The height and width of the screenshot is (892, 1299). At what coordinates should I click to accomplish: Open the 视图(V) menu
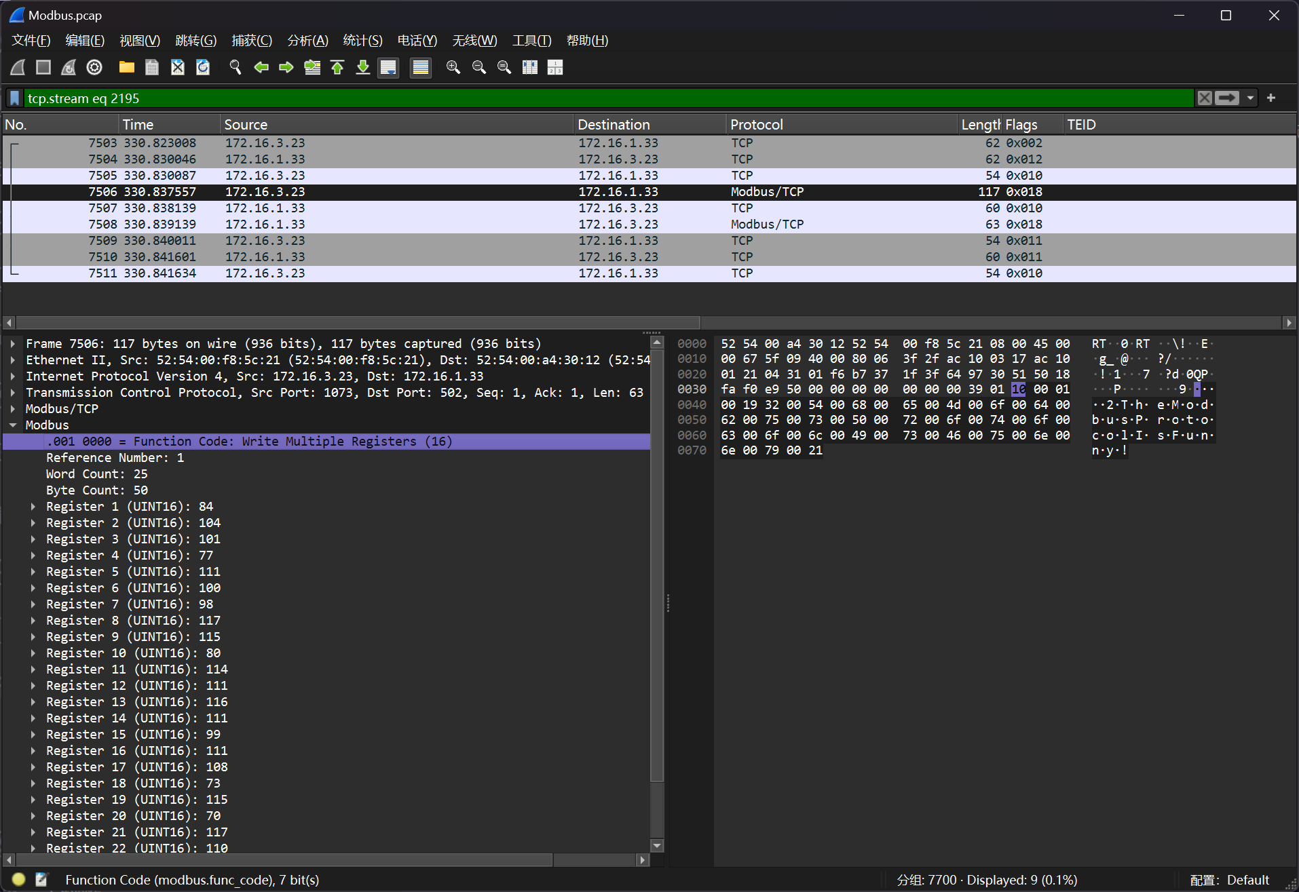point(140,41)
